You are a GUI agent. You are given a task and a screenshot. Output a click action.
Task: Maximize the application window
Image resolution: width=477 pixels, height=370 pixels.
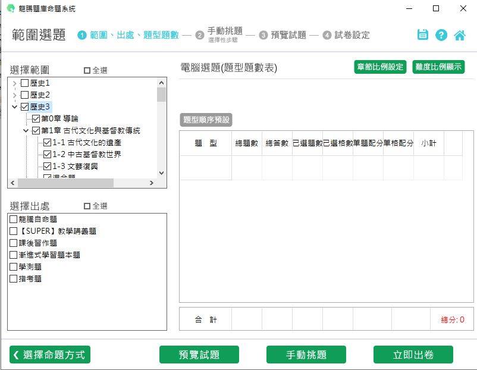[436, 8]
